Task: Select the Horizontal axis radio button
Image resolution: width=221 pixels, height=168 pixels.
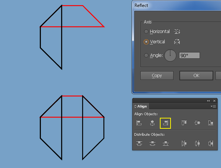Action: [x=146, y=32]
